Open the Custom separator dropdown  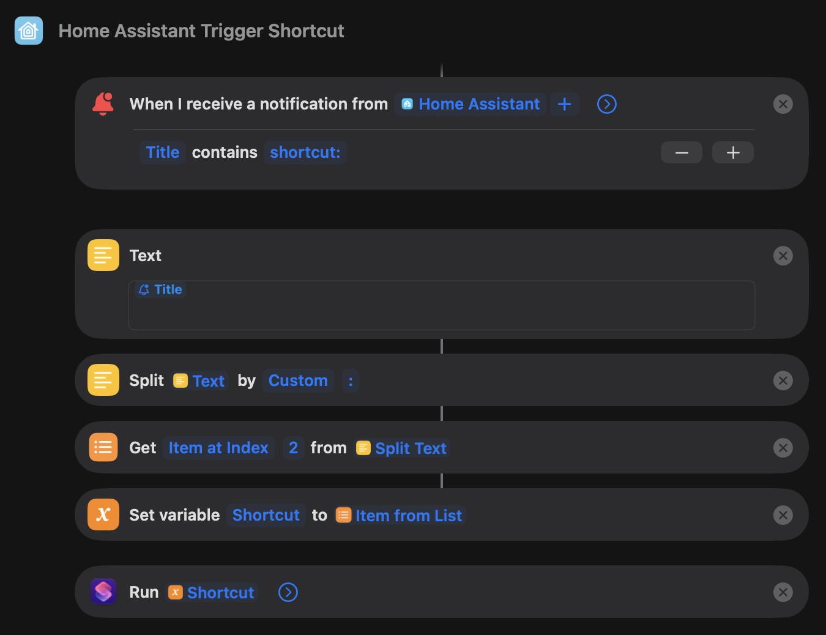298,381
